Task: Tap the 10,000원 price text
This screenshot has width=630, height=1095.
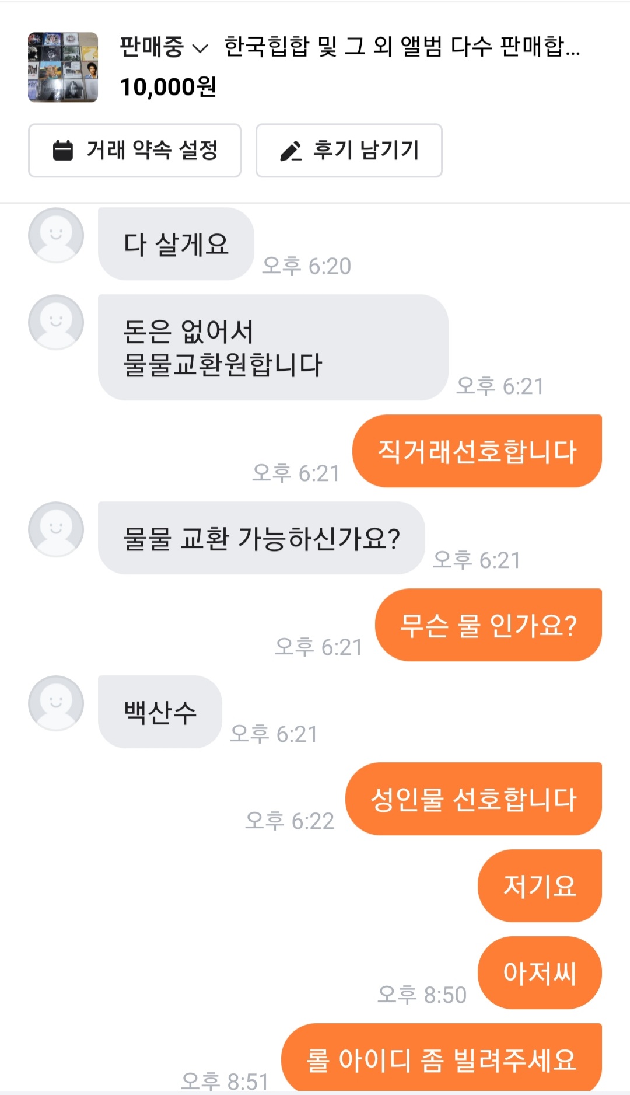Action: 168,87
